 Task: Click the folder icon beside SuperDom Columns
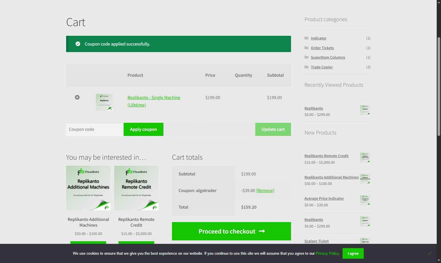(306, 57)
